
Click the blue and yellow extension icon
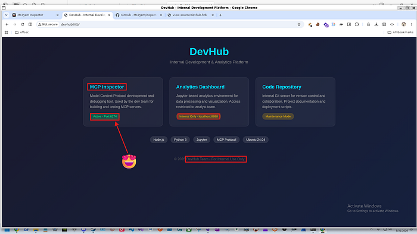[x=333, y=24]
